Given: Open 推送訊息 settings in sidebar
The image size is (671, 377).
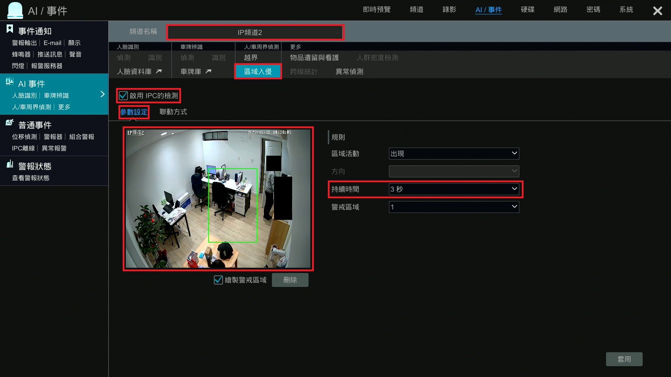Looking at the screenshot, I should coord(50,54).
